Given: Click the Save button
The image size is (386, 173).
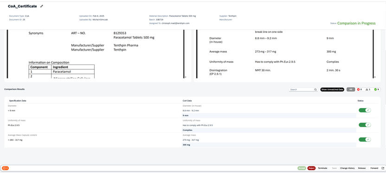Looking at the screenshot, I should click(335, 168).
